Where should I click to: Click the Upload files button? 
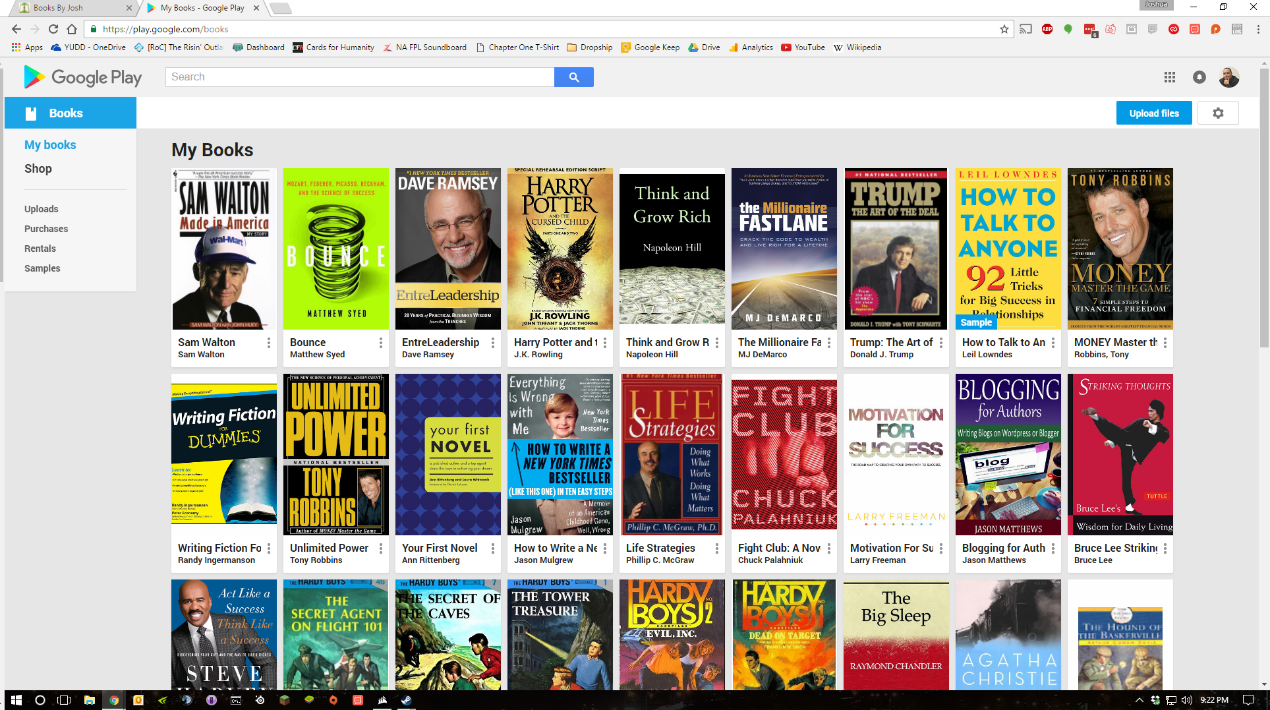[x=1154, y=113]
